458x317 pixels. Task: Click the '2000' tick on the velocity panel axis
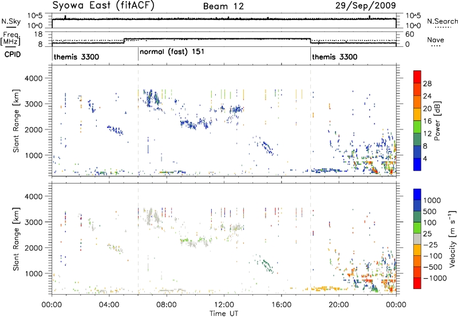[33, 248]
